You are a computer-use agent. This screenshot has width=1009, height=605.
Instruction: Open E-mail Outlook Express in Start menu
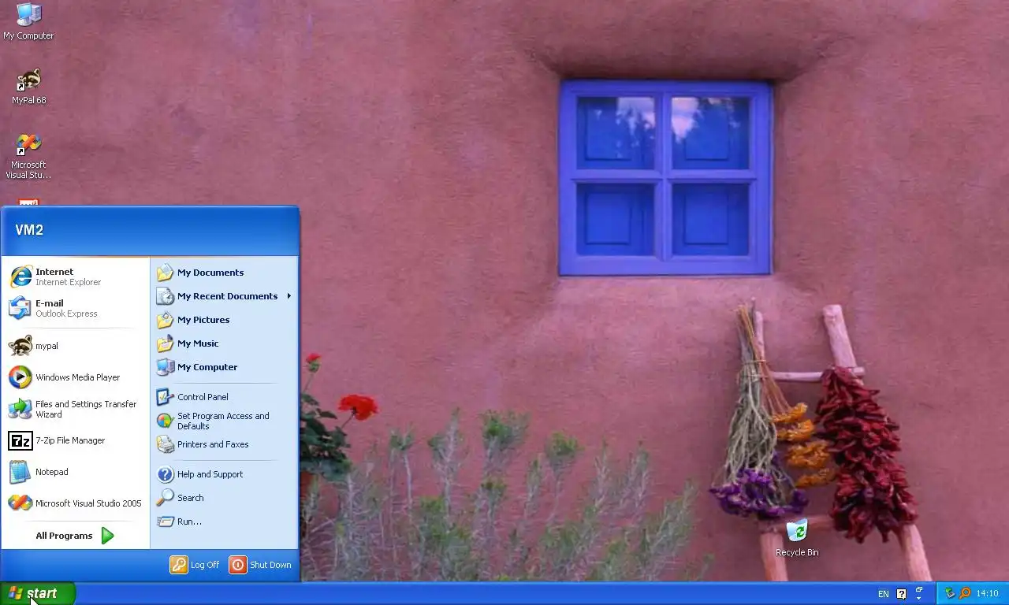point(76,308)
